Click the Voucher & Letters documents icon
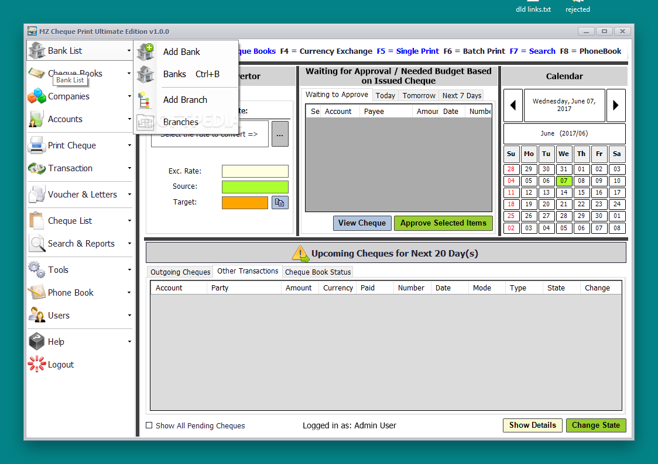This screenshot has height=464, width=658. pos(36,195)
